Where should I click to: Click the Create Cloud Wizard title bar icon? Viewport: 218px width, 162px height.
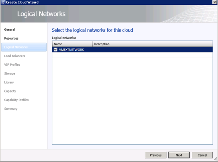click(3, 2)
